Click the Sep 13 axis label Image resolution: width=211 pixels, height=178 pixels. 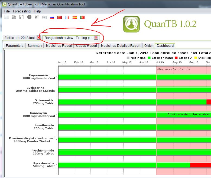(x=194, y=62)
